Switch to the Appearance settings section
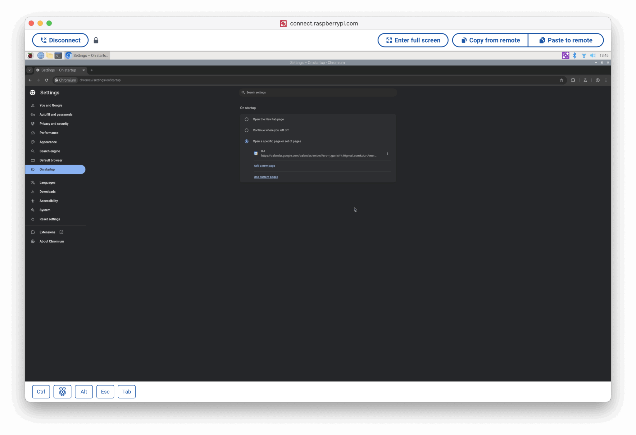 (48, 142)
